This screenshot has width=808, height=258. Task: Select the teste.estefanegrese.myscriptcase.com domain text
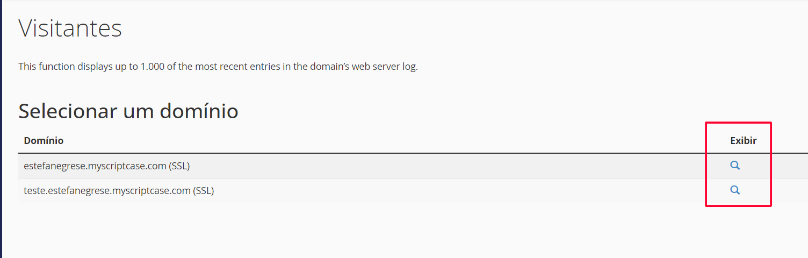[x=107, y=190]
